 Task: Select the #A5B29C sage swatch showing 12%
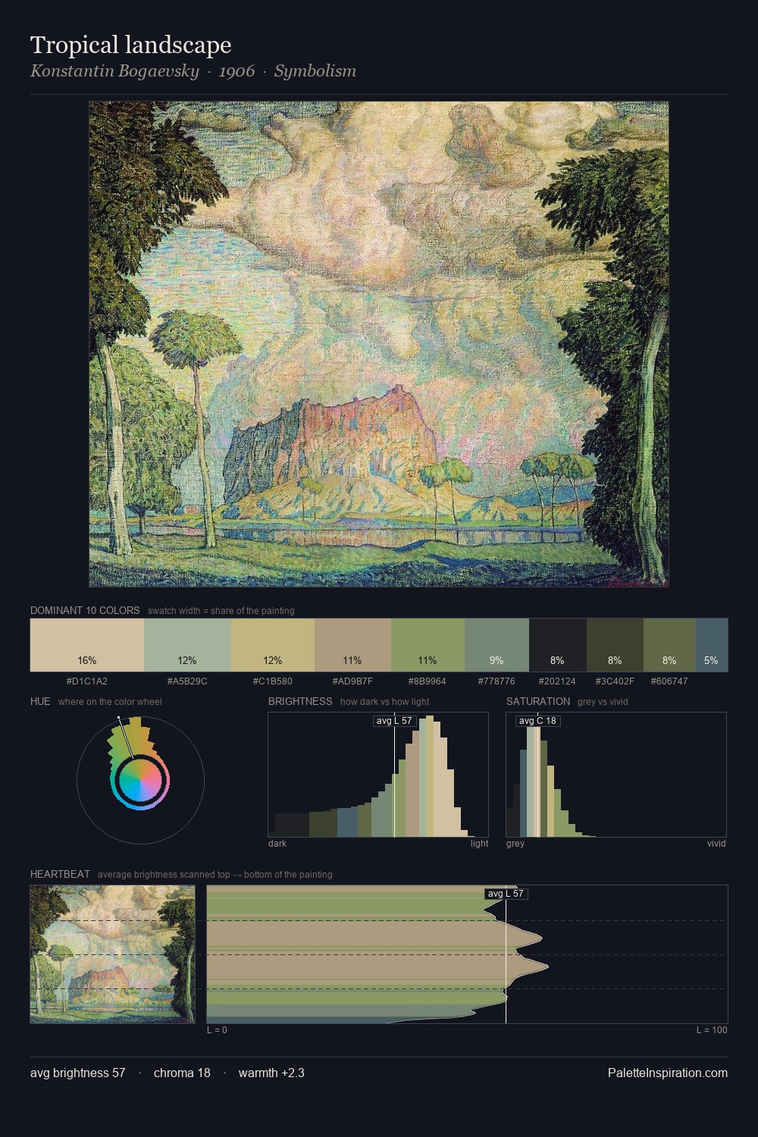click(187, 645)
